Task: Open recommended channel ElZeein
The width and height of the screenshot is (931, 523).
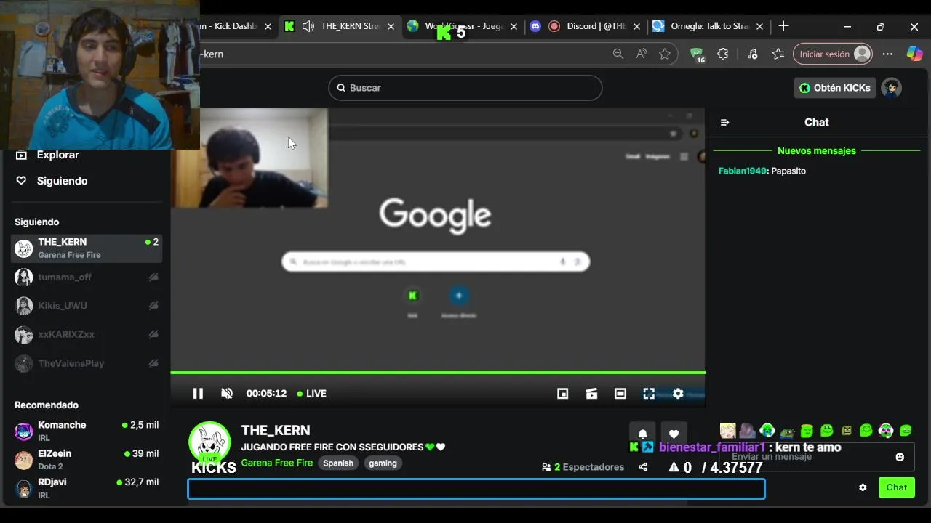Action: (87, 459)
